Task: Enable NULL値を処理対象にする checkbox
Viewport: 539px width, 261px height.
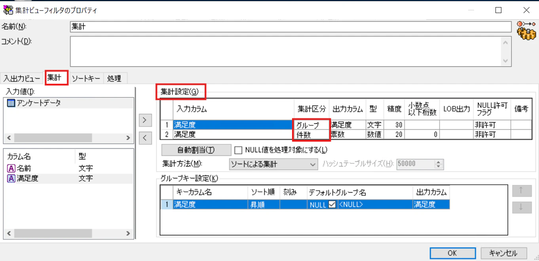Action: click(x=238, y=150)
